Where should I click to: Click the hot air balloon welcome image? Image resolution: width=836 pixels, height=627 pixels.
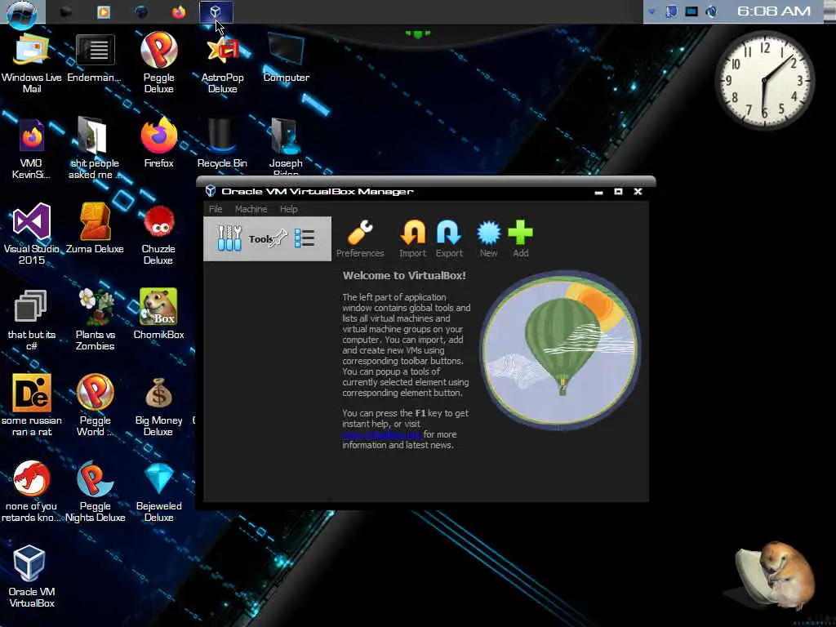(560, 349)
